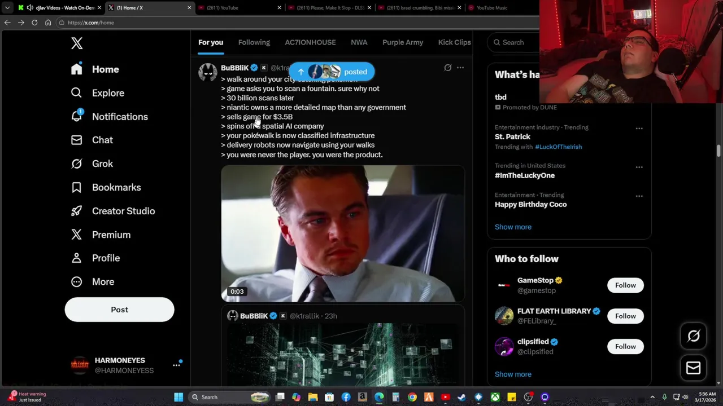Expand the system tray hidden icons
723x406 pixels.
pyautogui.click(x=652, y=397)
